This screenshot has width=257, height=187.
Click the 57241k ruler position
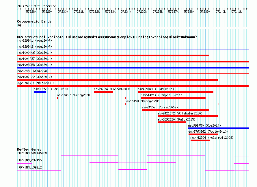tap(236, 12)
